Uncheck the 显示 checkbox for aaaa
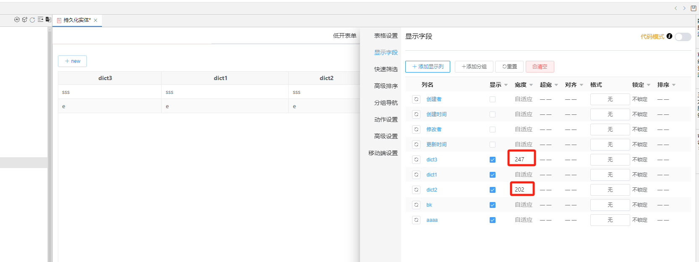The width and height of the screenshot is (699, 262). point(493,220)
